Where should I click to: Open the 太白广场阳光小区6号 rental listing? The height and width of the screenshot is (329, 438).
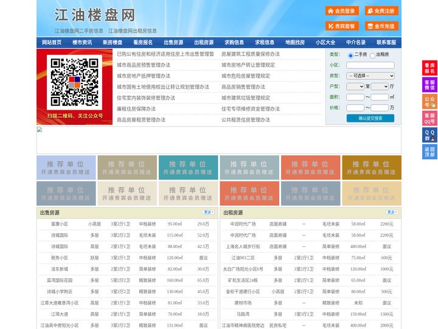243,269
